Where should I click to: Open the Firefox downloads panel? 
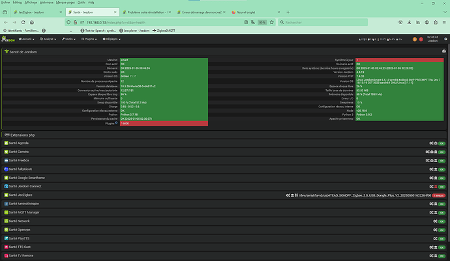coord(410,22)
